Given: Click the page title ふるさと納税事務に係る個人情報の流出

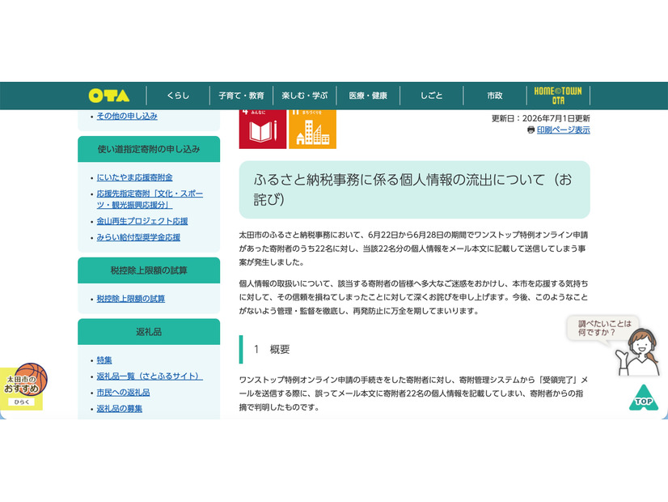Looking at the screenshot, I should click(x=414, y=189).
